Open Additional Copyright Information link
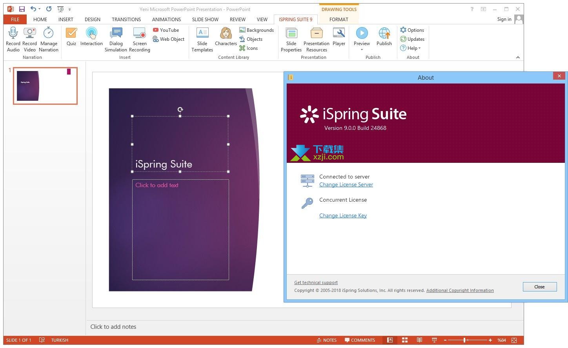This screenshot has width=568, height=348. [x=460, y=290]
